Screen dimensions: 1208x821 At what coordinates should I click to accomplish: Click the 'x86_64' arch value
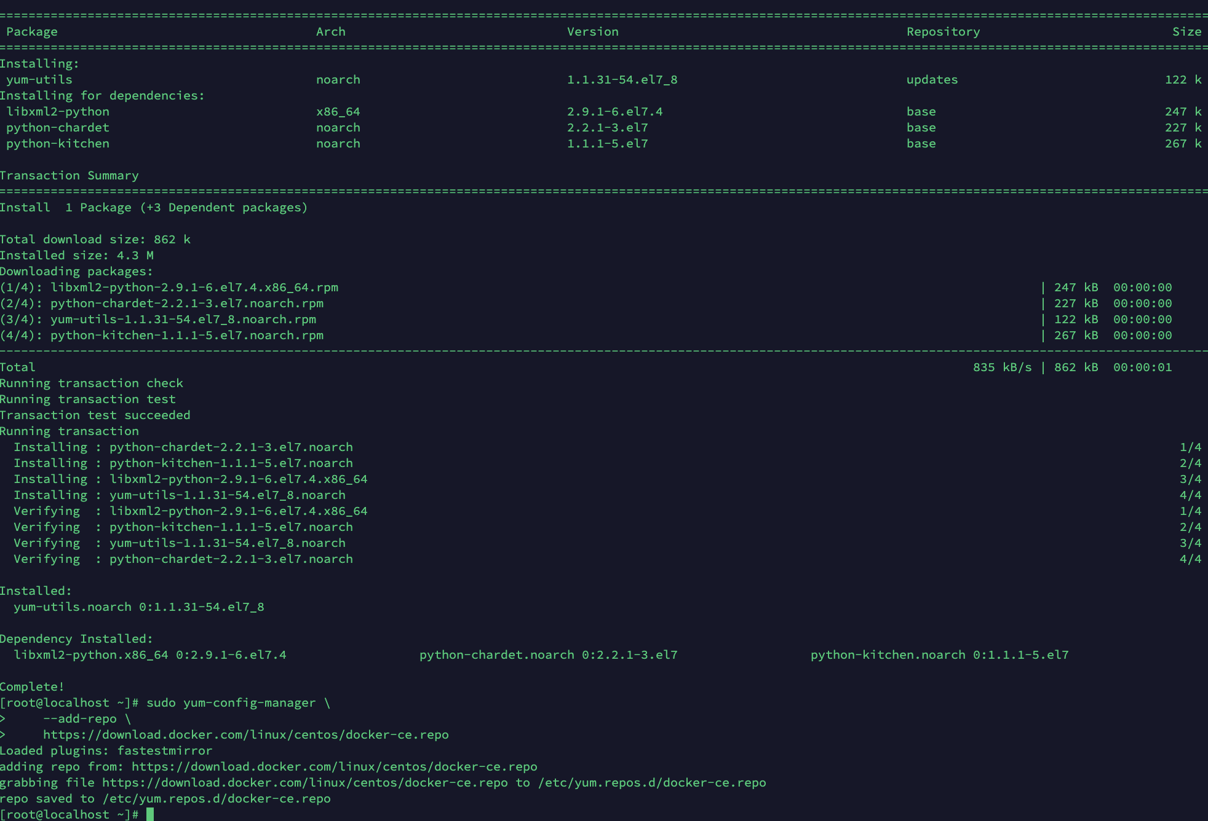[338, 111]
